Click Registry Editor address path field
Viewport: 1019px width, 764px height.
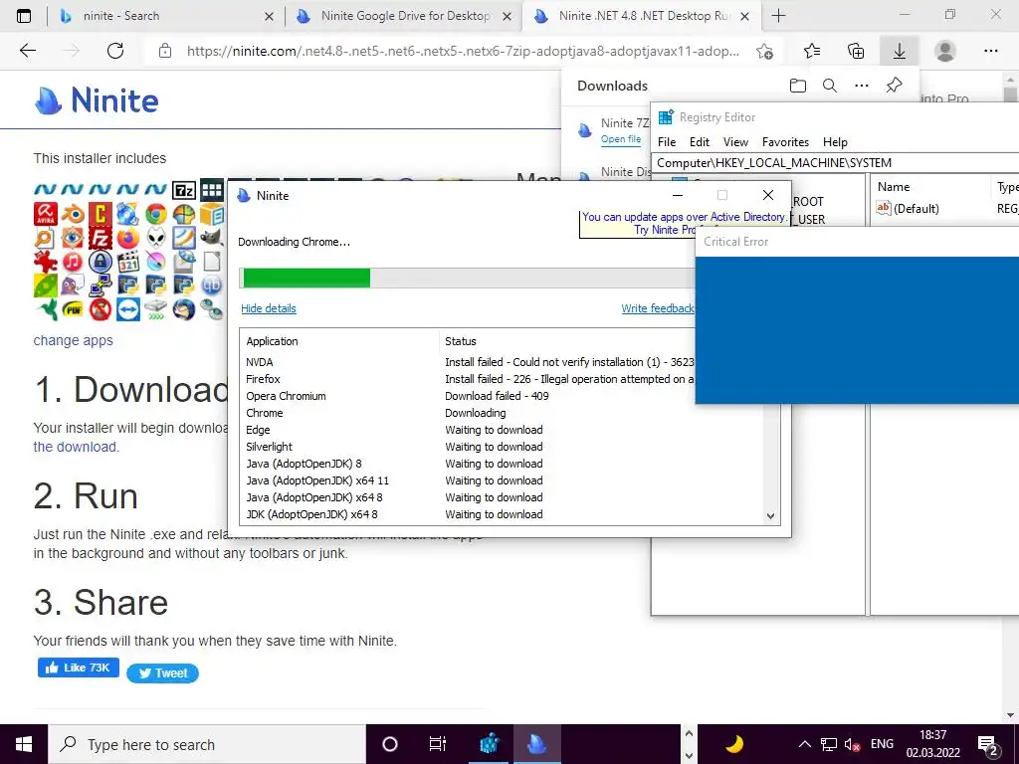click(836, 162)
